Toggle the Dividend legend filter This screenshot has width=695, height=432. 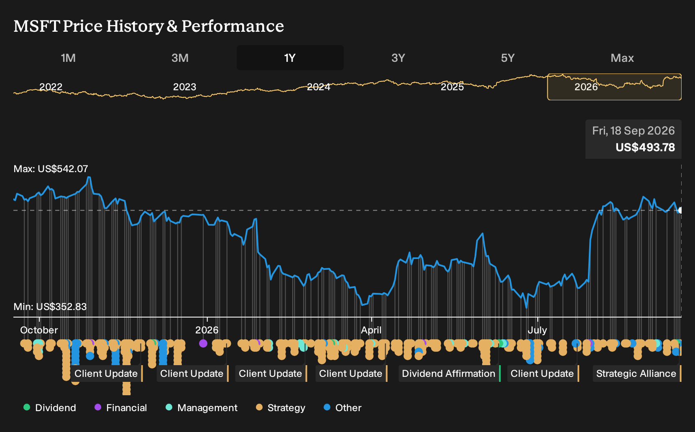(x=50, y=408)
